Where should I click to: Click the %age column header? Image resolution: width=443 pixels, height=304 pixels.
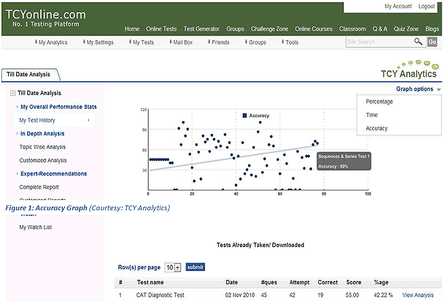click(x=381, y=282)
